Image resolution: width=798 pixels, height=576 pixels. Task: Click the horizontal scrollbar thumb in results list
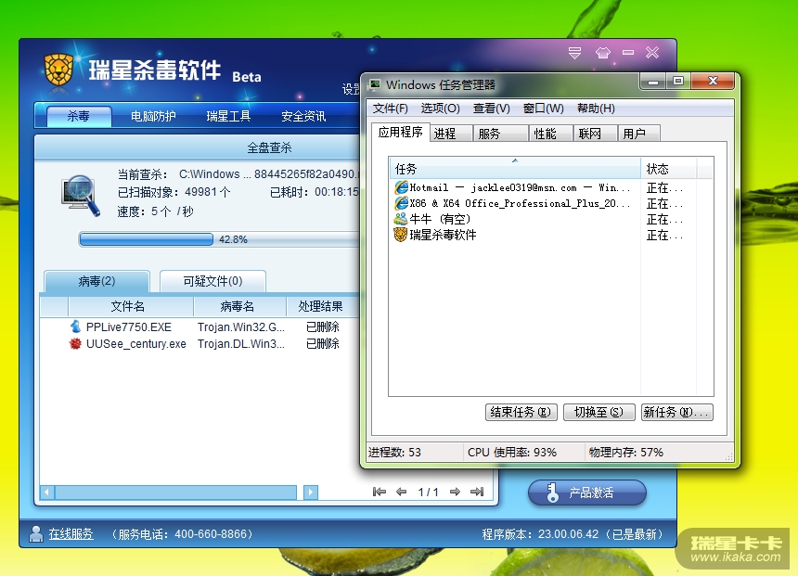tap(176, 492)
